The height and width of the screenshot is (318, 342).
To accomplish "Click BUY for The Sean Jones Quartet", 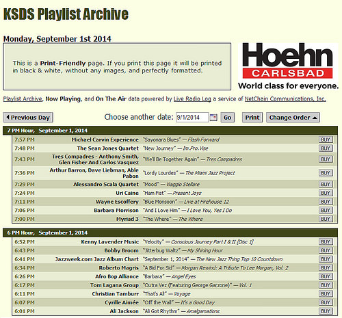I will tap(326, 148).
